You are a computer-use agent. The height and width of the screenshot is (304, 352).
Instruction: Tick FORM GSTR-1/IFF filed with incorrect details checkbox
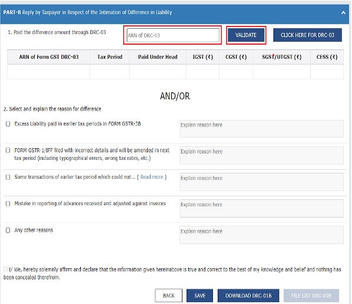(8, 151)
